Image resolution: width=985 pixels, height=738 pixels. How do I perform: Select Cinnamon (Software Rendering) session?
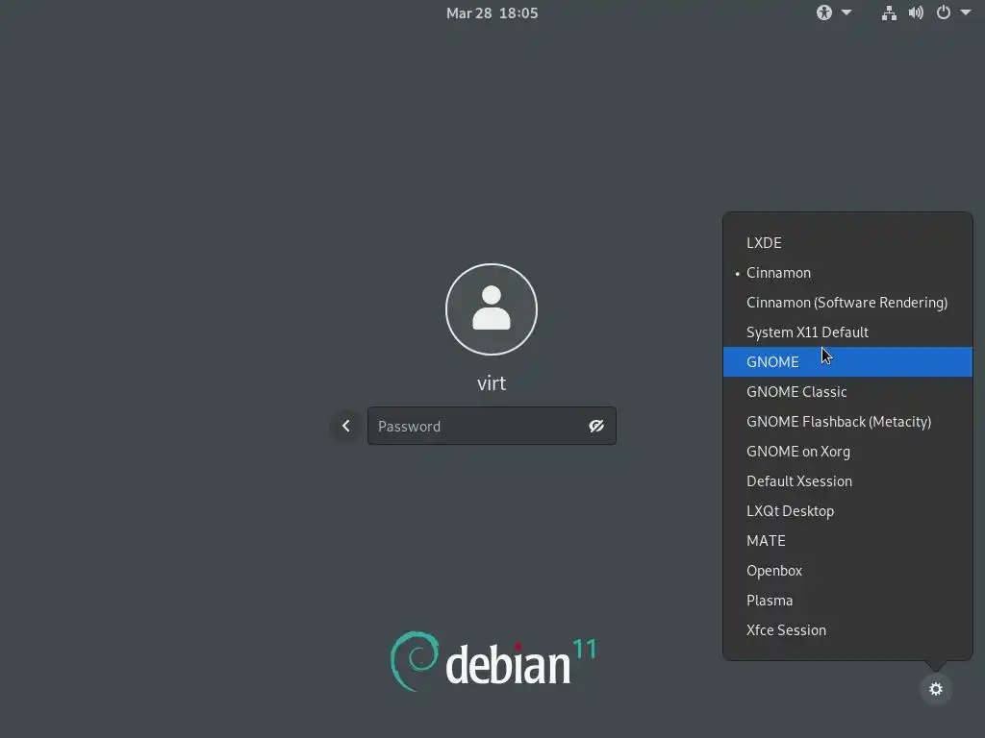tap(847, 303)
